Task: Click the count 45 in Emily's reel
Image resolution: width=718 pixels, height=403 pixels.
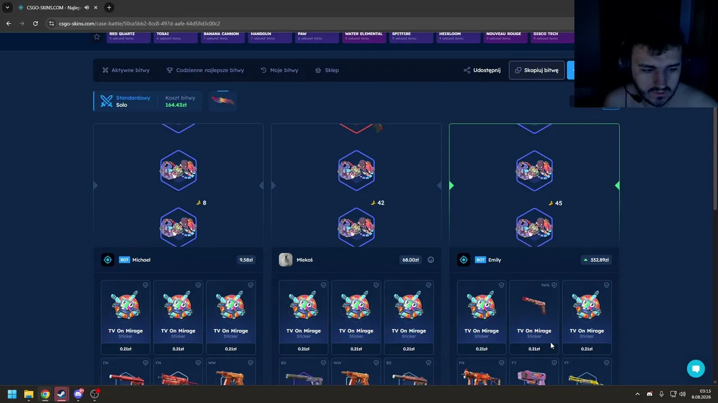Action: [558, 203]
